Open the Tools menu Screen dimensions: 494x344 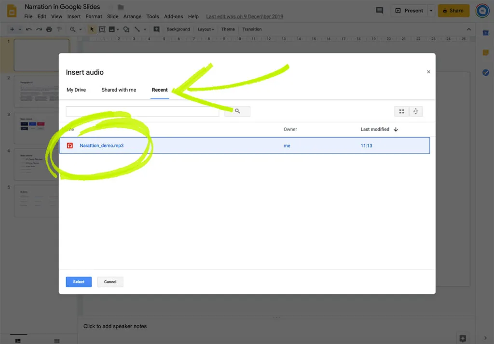(152, 17)
